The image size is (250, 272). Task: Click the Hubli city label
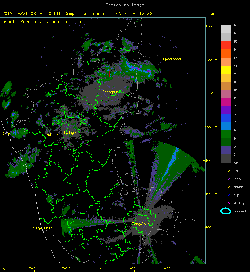[x=52, y=135]
